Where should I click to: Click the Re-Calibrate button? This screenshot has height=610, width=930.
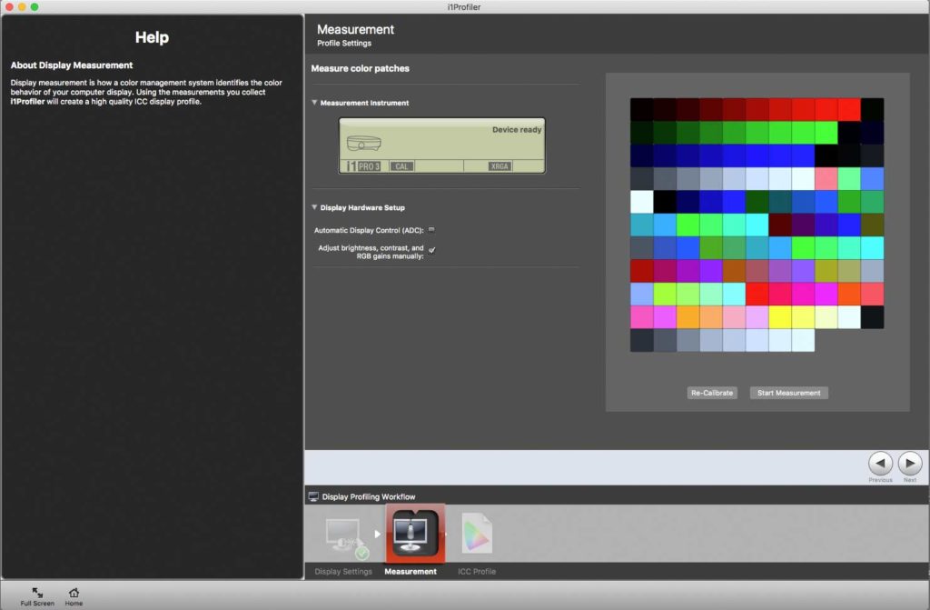(x=712, y=393)
